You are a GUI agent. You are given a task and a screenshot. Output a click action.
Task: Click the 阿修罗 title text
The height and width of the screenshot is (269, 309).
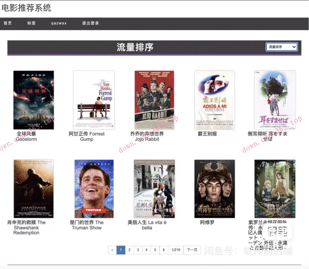pyautogui.click(x=207, y=222)
